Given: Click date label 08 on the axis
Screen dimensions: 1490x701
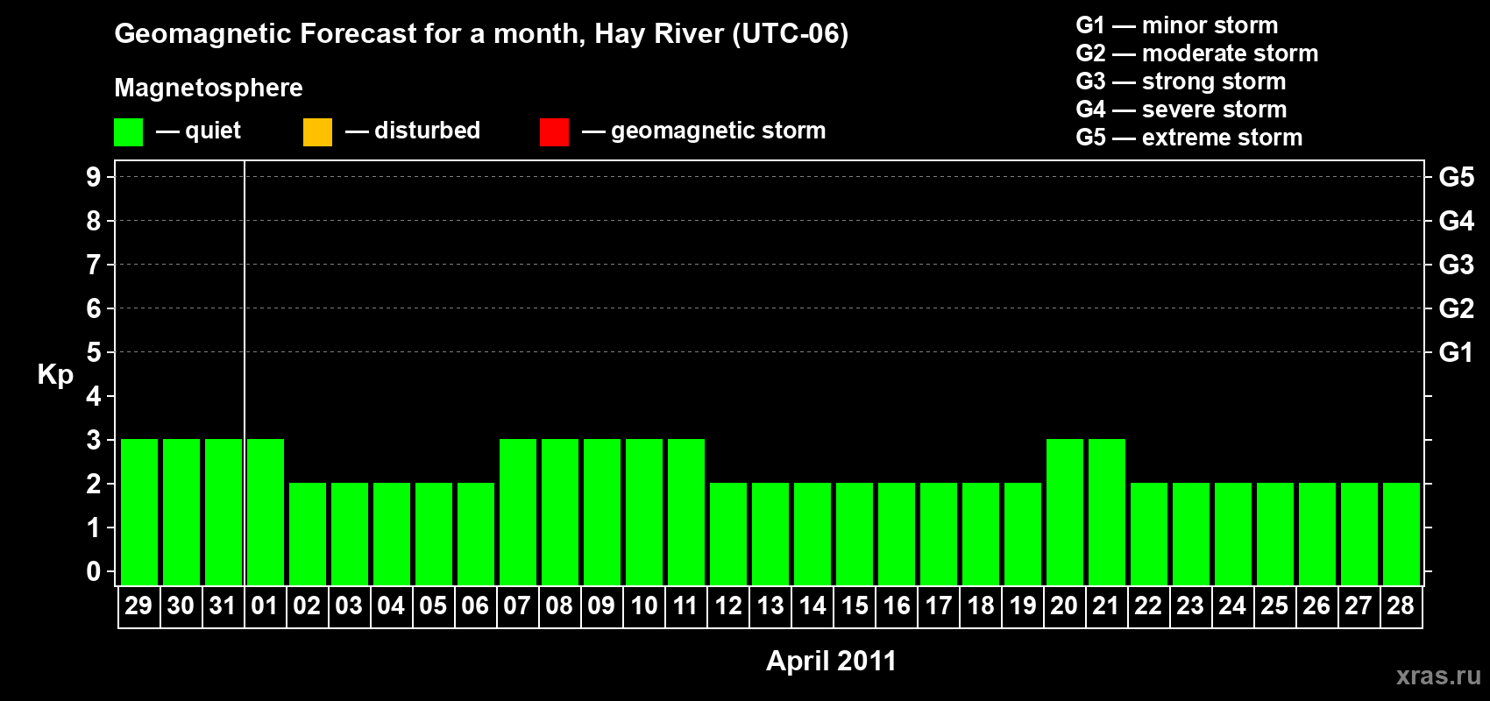Looking at the screenshot, I should point(559,606).
